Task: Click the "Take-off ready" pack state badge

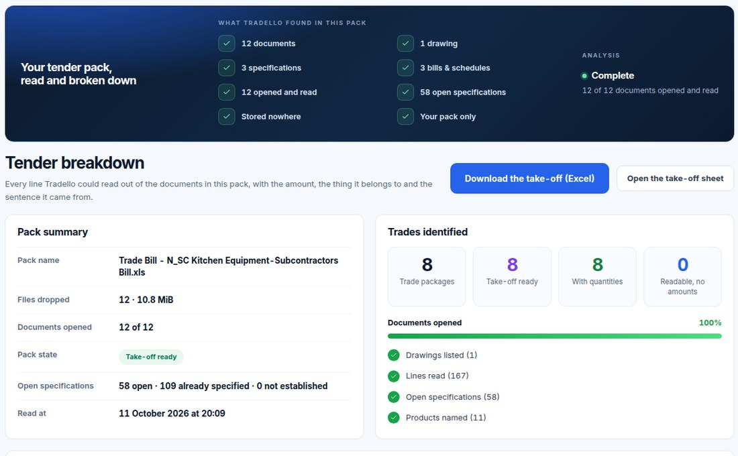Action: (151, 357)
